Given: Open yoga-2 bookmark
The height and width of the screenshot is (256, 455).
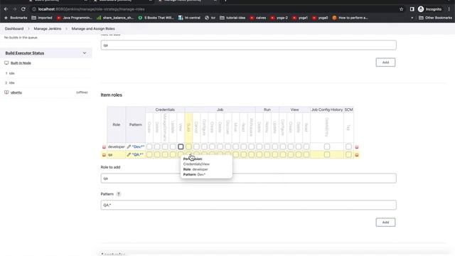Looking at the screenshot, I should click(279, 18).
